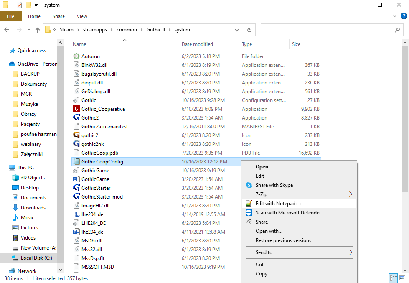
Task: Choose Edit in the context menu
Action: pyautogui.click(x=299, y=176)
